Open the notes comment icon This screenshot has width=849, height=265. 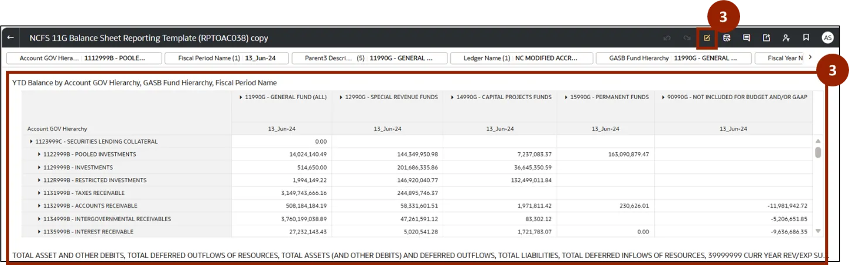pos(747,38)
